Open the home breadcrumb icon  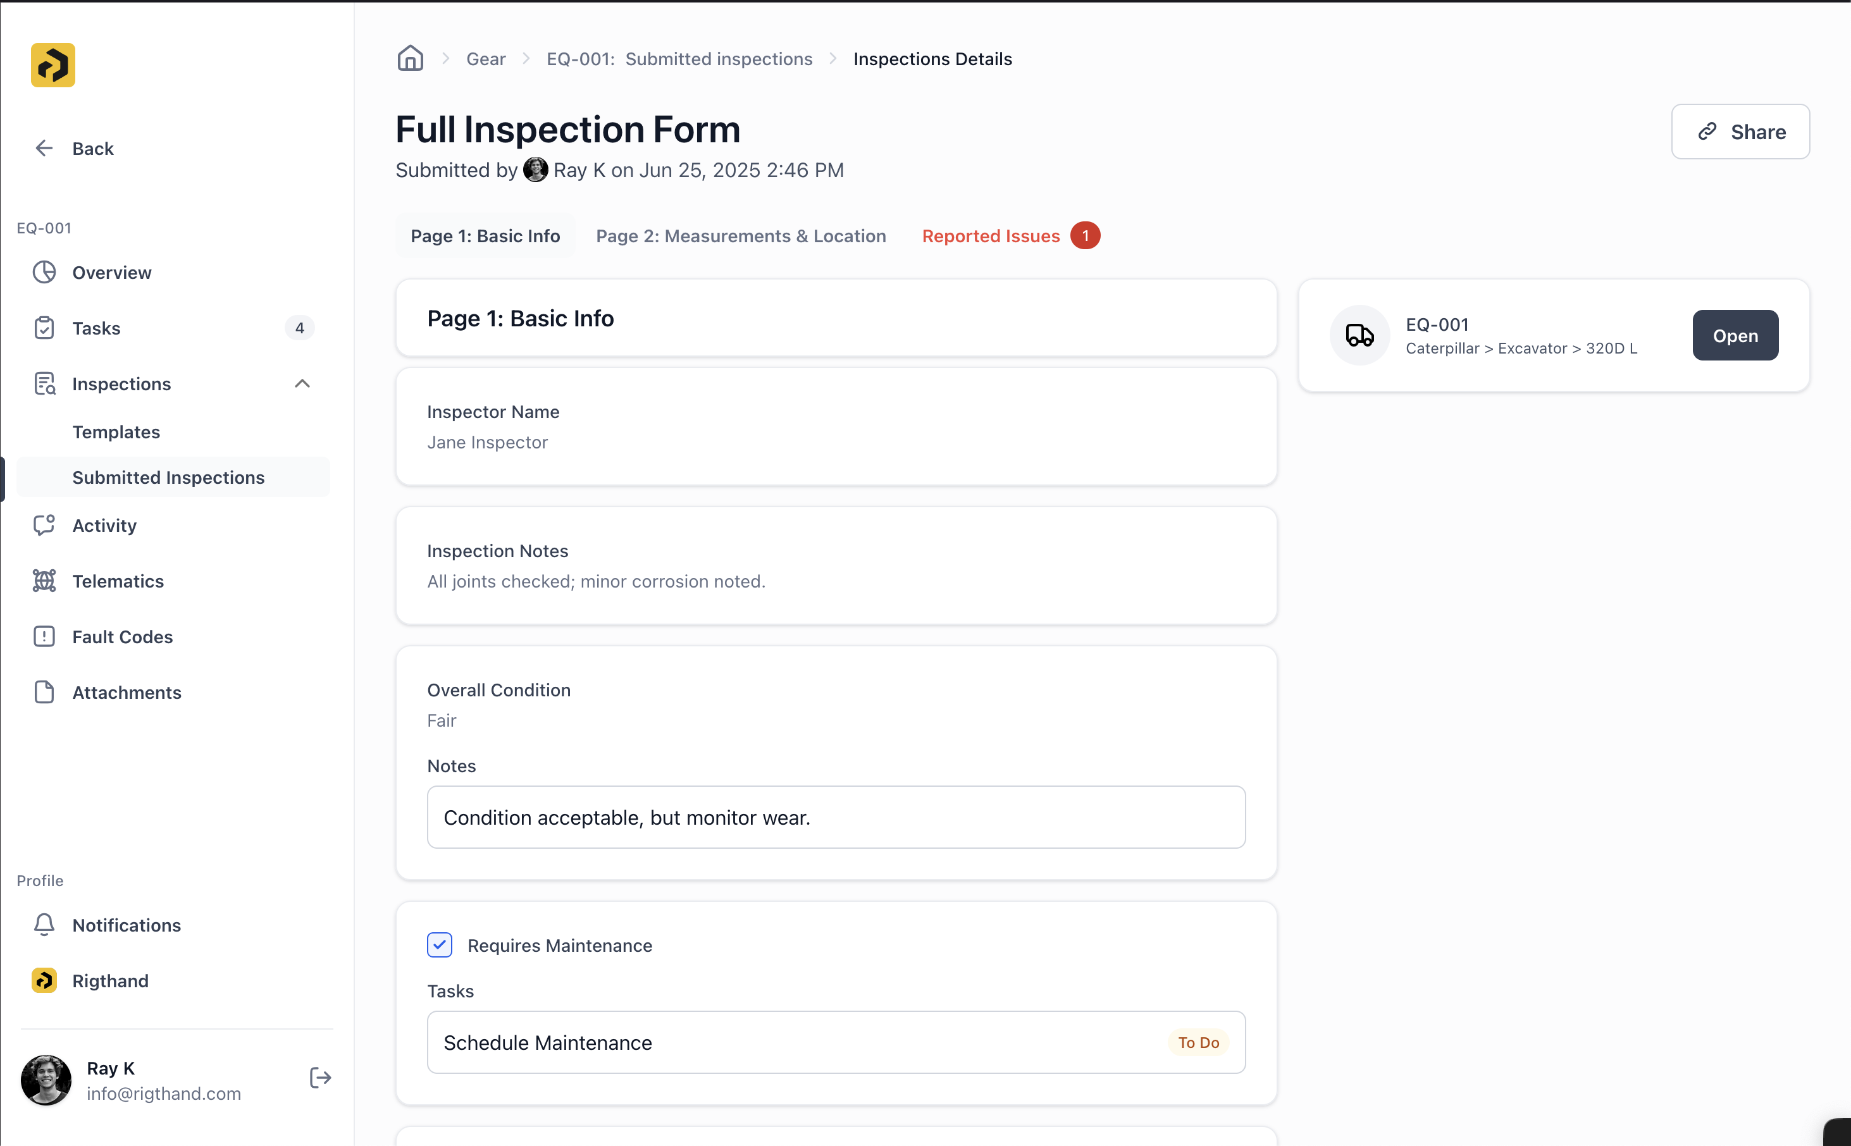410,58
